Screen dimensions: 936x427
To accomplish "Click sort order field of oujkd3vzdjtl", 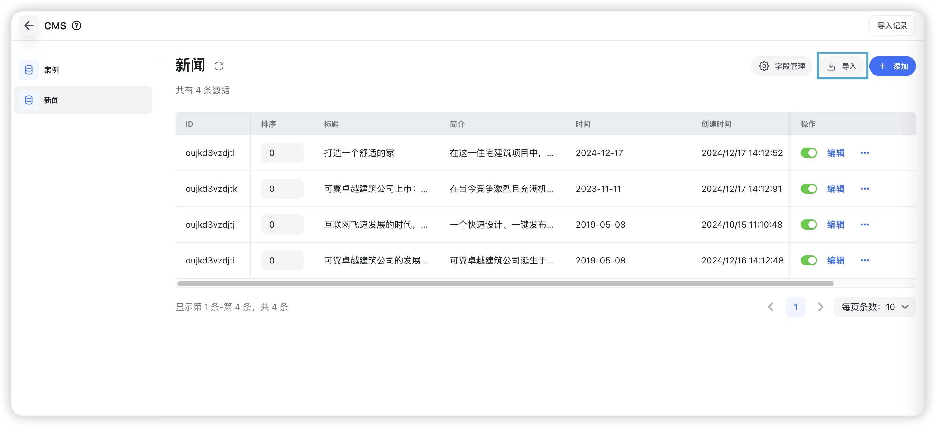I will 282,152.
